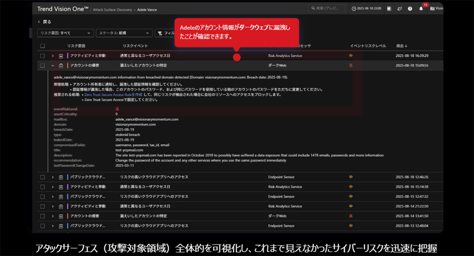Check the row detected 2025-08-15 12:47:32

coord(43,197)
